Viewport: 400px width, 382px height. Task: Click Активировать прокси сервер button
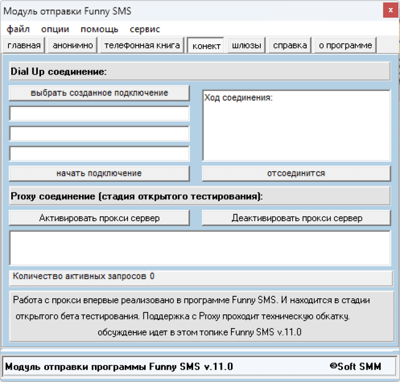(x=99, y=218)
